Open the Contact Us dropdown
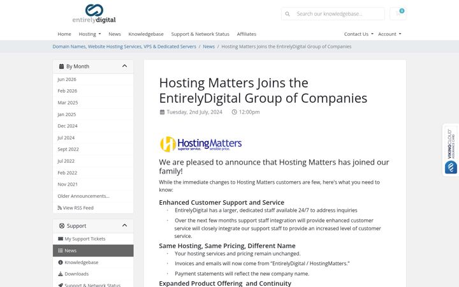 [358, 34]
